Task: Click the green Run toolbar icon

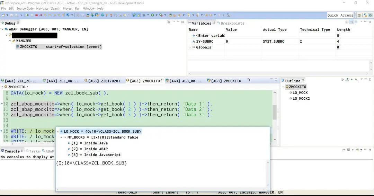Action: coord(152,15)
